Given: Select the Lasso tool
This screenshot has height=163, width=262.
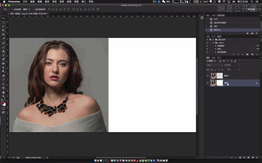Looking at the screenshot, I should coord(3,26).
